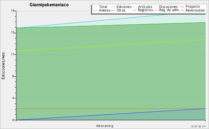
Task: Open the wikiscan.org link
Action: click(104, 126)
